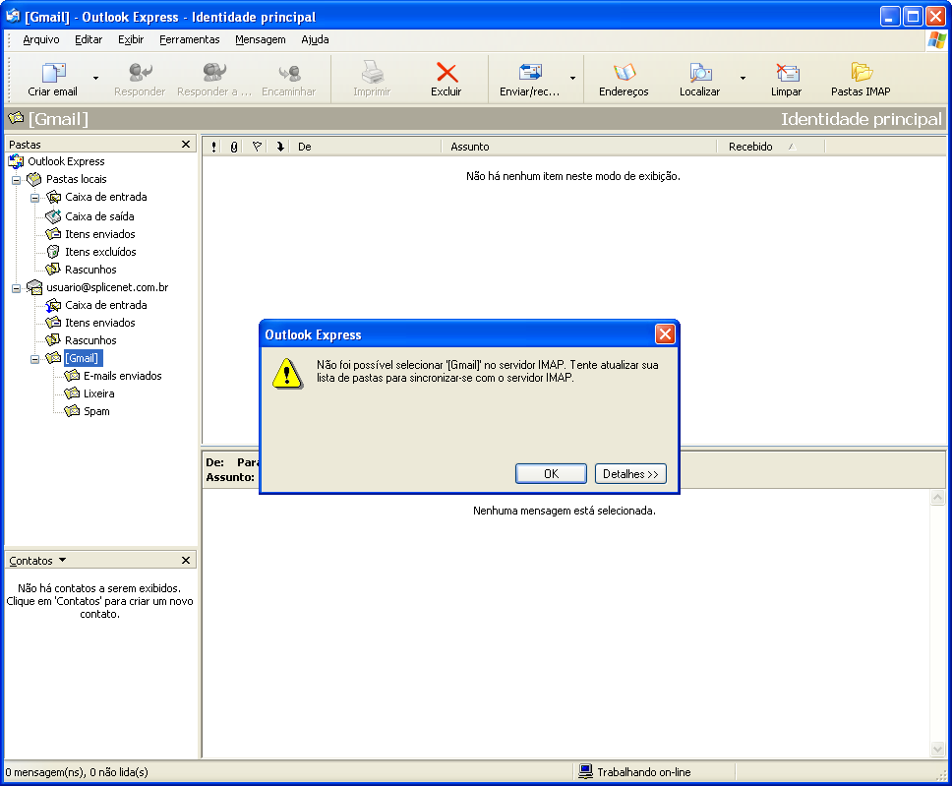Sort by flag column header

[x=257, y=147]
